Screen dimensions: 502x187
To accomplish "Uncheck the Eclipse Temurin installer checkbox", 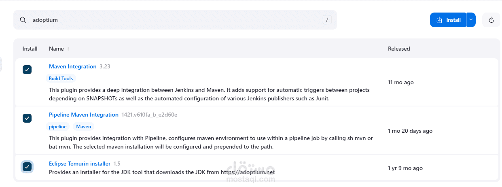I will (x=27, y=167).
